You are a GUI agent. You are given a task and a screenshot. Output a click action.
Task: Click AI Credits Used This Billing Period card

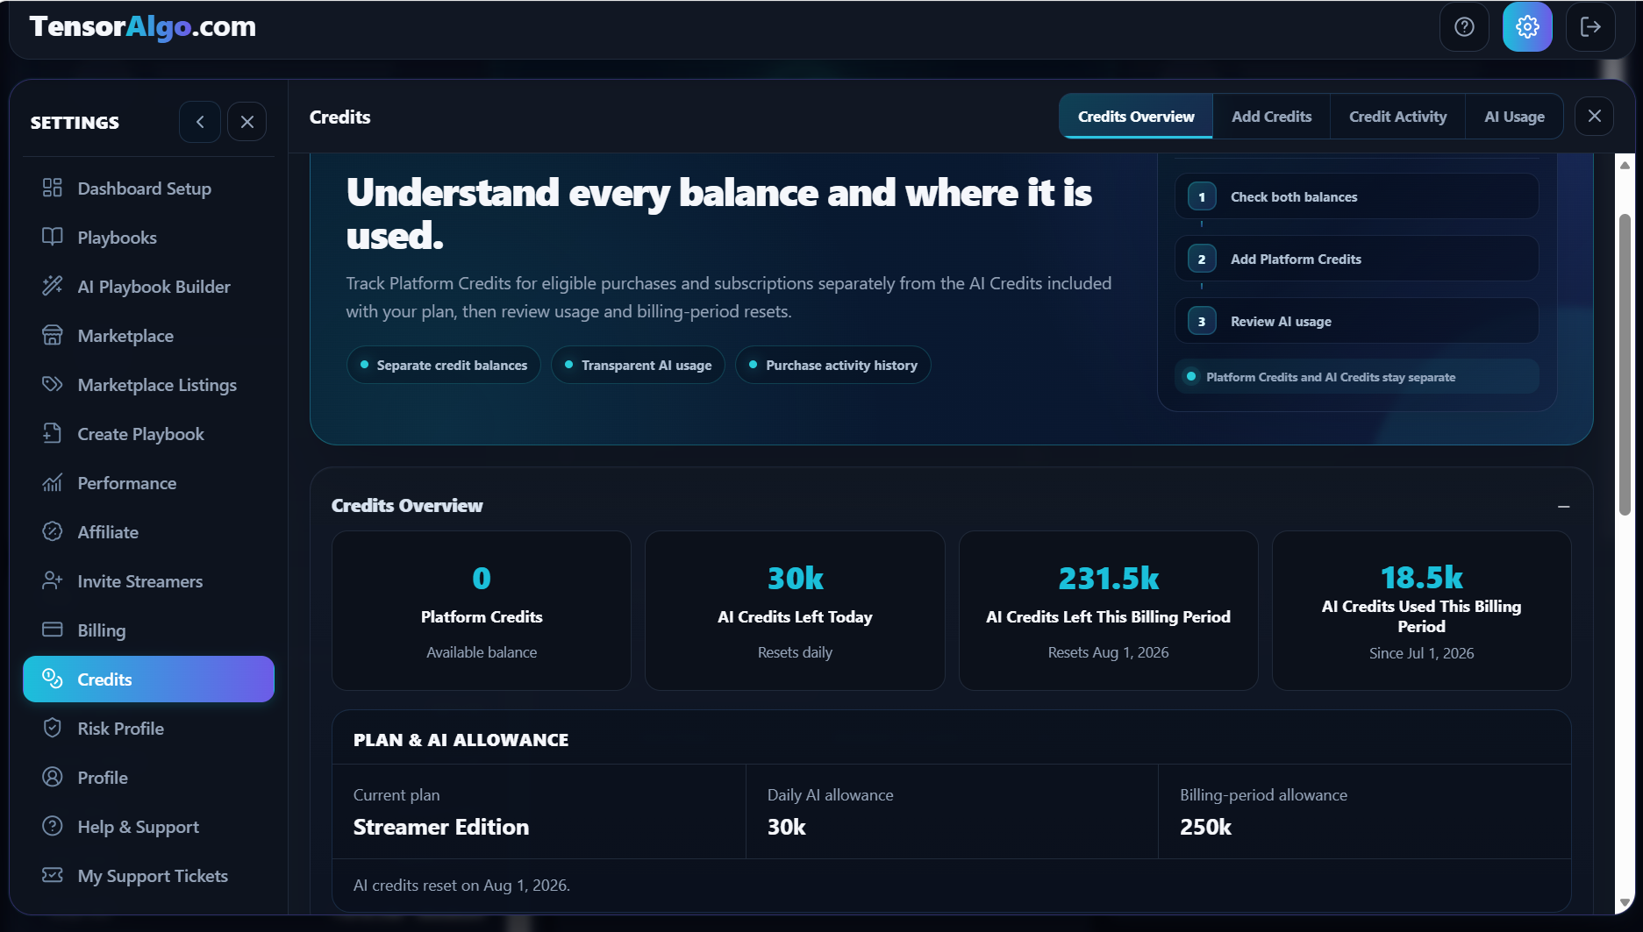[1422, 611]
